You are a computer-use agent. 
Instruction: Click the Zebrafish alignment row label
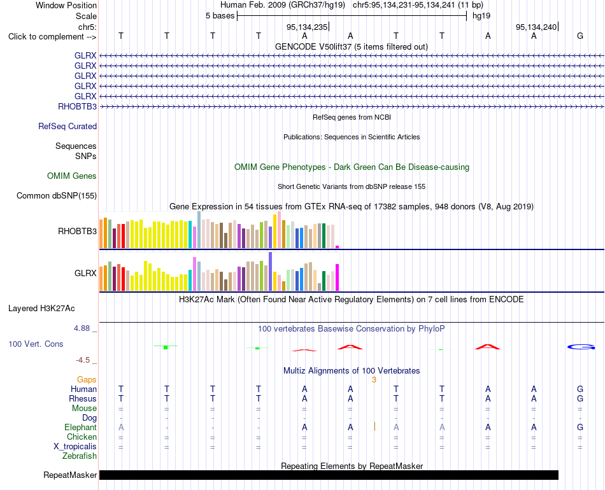pos(80,456)
